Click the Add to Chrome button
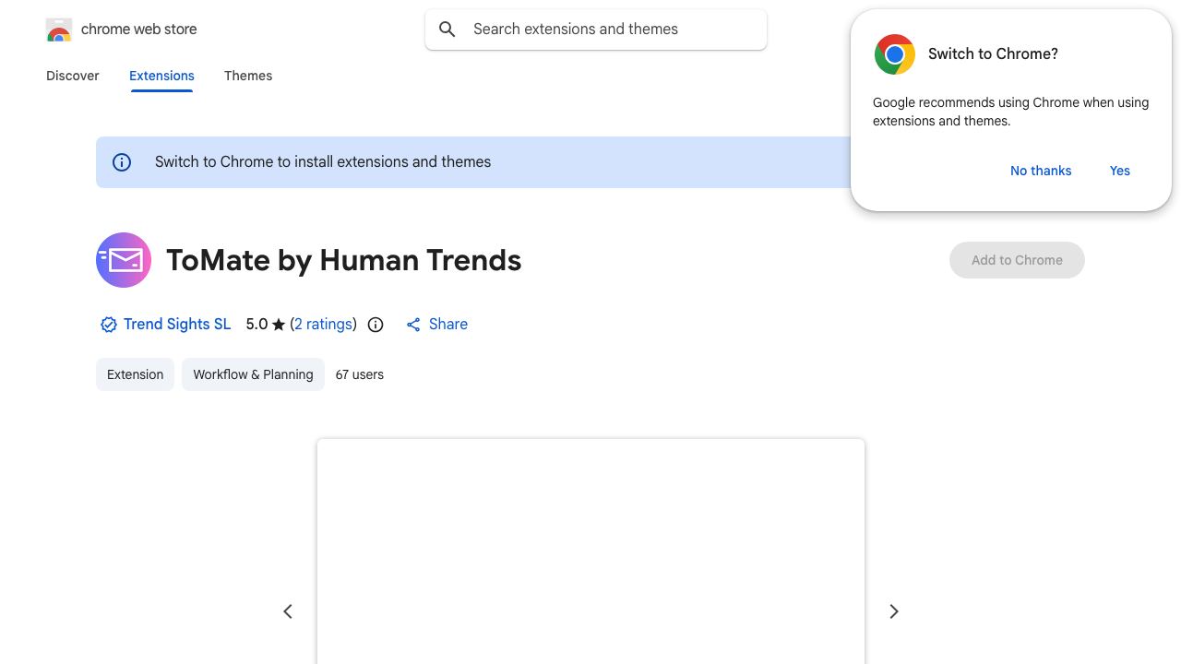The height and width of the screenshot is (664, 1181). pos(1017,260)
